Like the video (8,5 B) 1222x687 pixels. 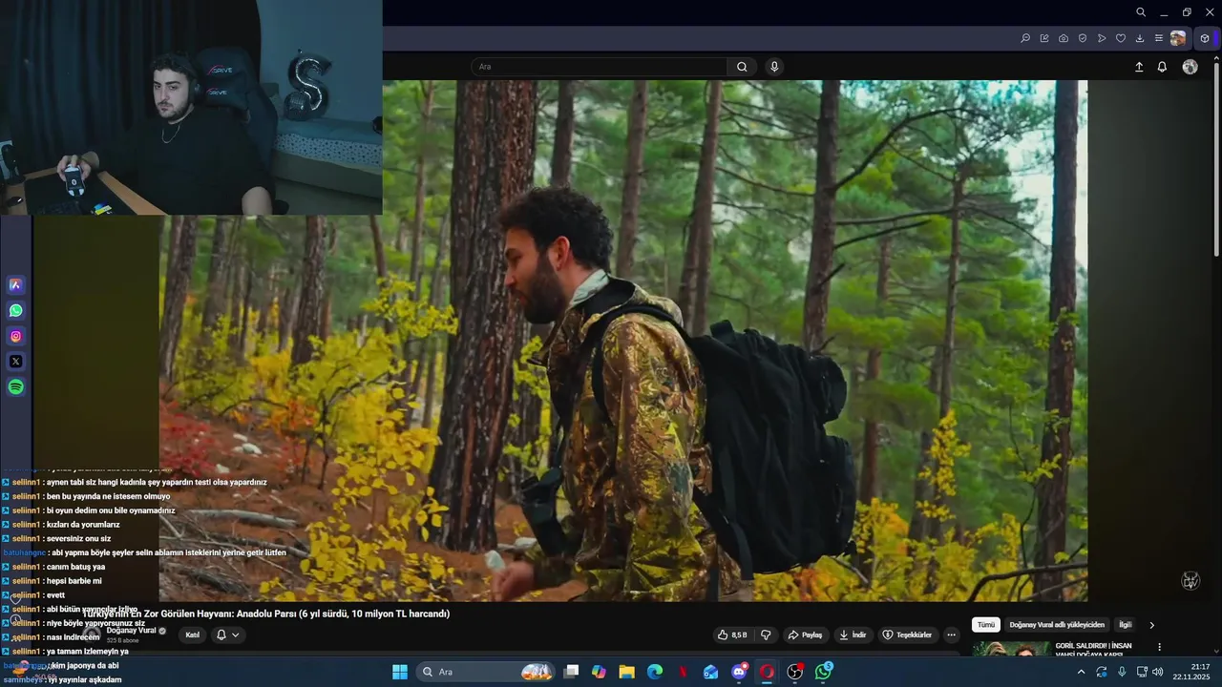pyautogui.click(x=734, y=635)
